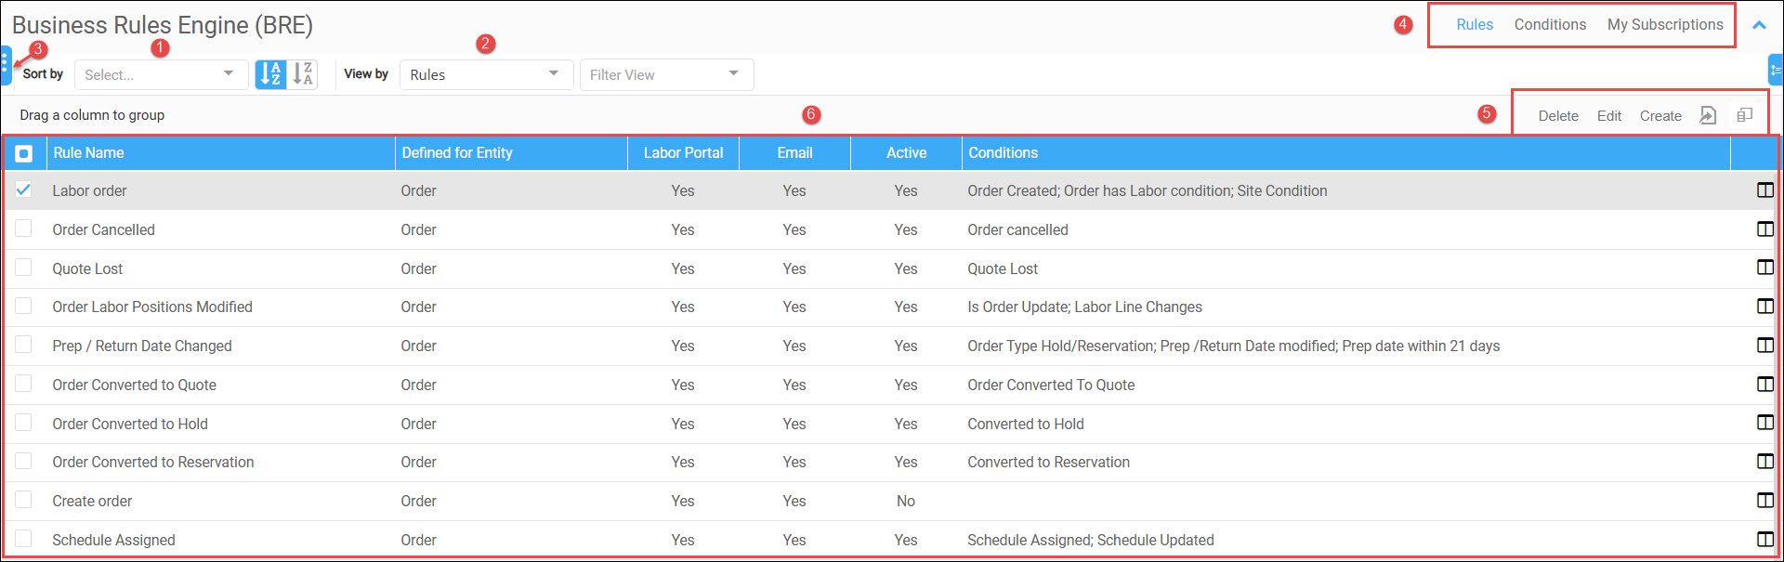This screenshot has width=1784, height=562.
Task: Open the View by Rules dropdown
Action: click(486, 74)
